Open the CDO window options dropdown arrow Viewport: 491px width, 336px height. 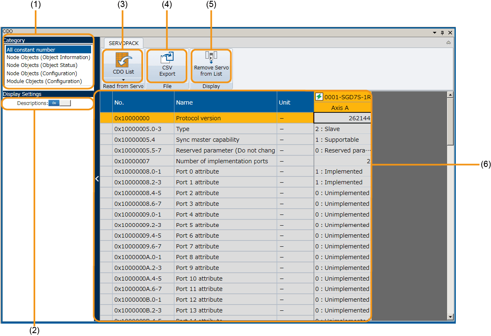coord(435,32)
